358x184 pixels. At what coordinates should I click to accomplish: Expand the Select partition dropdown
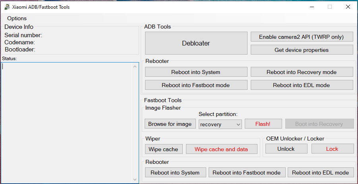pos(221,124)
